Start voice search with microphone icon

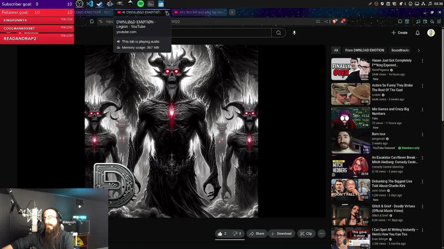click(294, 33)
